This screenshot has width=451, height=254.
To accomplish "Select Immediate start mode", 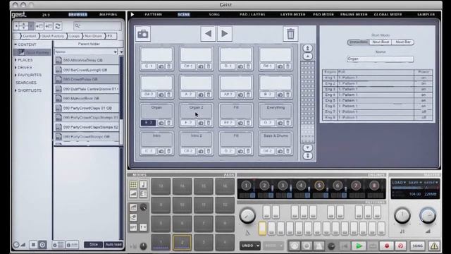I will click(x=358, y=42).
